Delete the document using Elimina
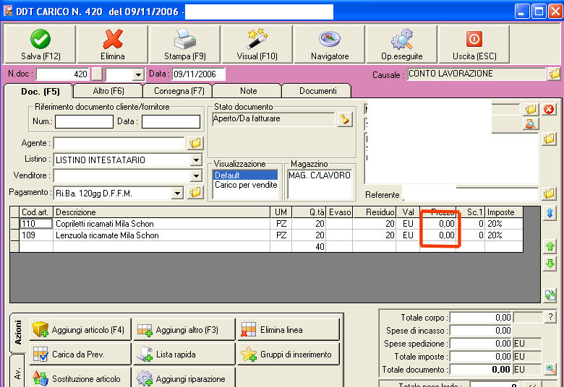564x387 pixels. pos(113,44)
